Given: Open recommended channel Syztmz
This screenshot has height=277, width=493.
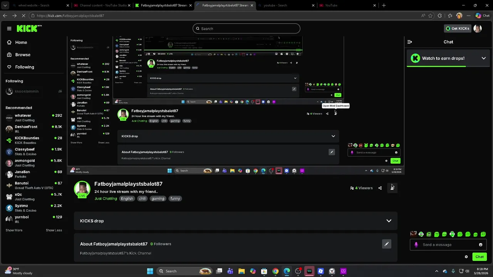Looking at the screenshot, I should coord(34,208).
